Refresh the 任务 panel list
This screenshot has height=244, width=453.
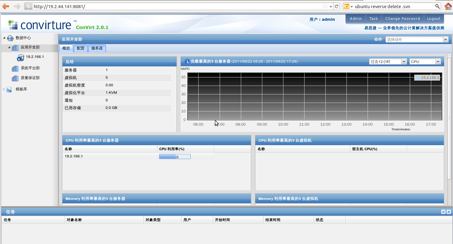click(449, 212)
